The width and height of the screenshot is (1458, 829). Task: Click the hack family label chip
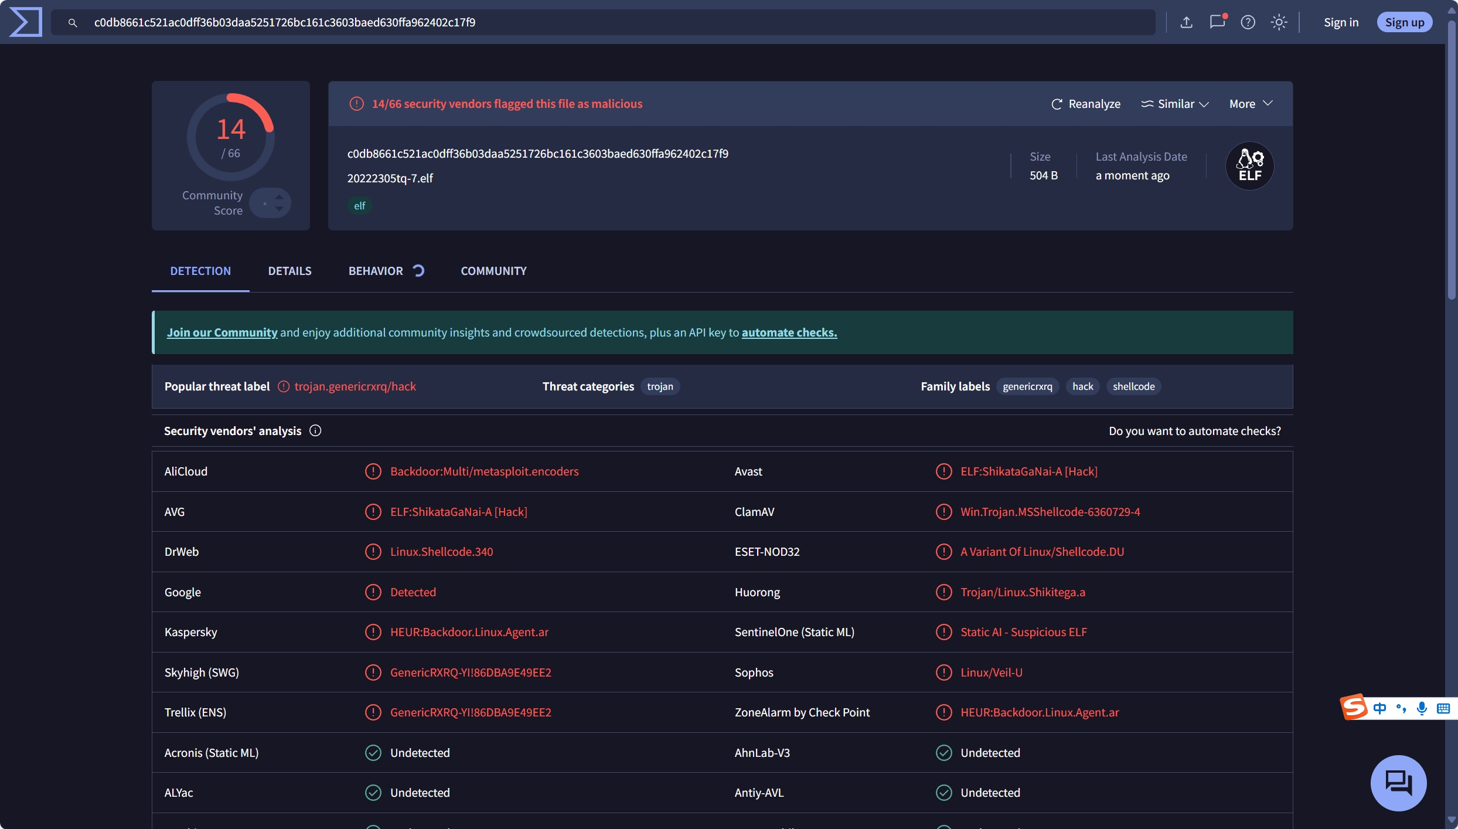1082,386
